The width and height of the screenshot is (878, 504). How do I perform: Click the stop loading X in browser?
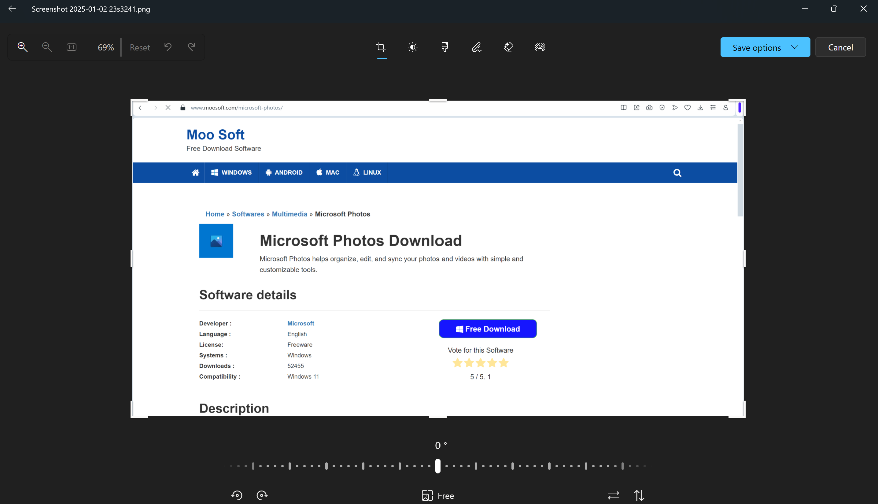pyautogui.click(x=168, y=108)
